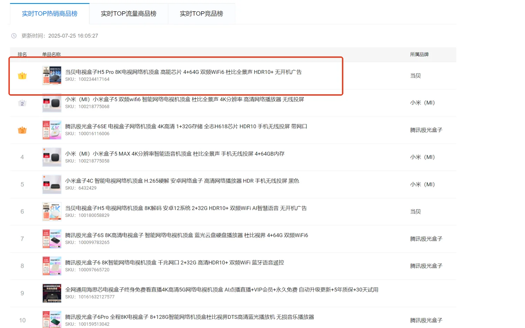The image size is (525, 328).
Task: Click brand 小米（MI）in 小米盒子4C row
Action: click(x=423, y=184)
